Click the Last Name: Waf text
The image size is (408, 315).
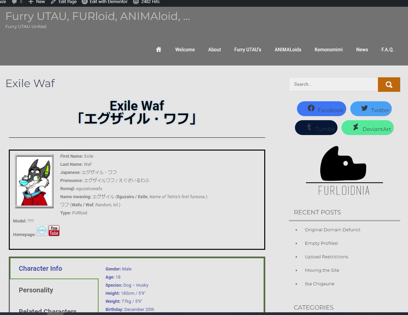pyautogui.click(x=76, y=164)
